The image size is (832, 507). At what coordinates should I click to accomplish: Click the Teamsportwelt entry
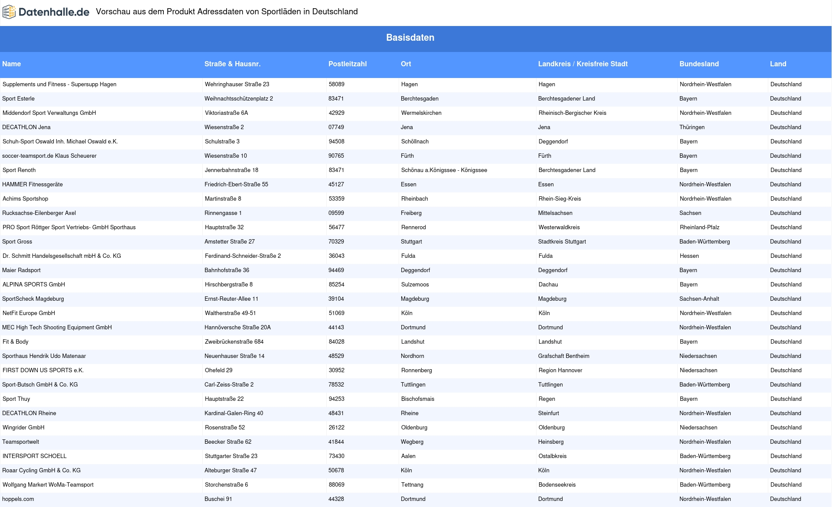pyautogui.click(x=20, y=442)
